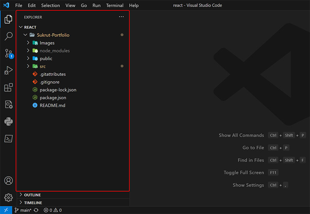This screenshot has width=310, height=214.
Task: Select the node_modules folder label
Action: (55, 51)
